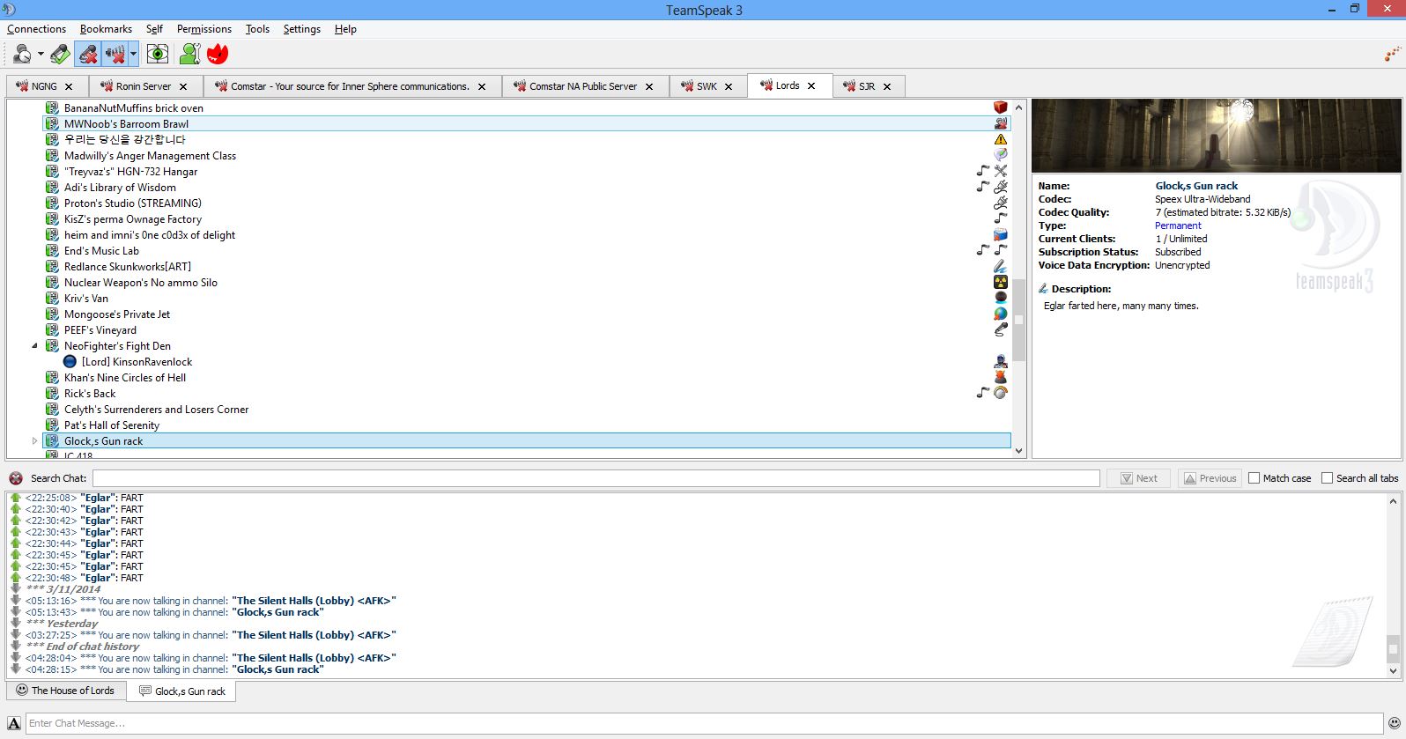
Task: Close the Ronin Server tab
Action: tap(183, 86)
